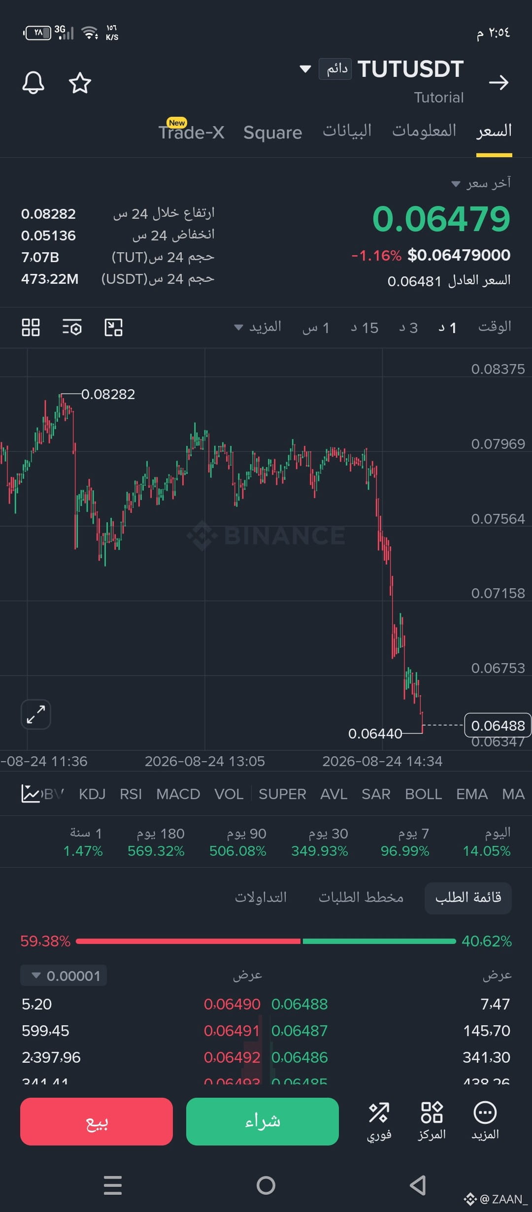
Task: Tap the green شراء buy button
Action: point(263,1121)
